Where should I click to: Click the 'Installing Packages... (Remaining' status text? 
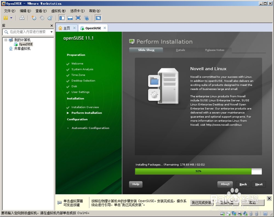[x=170, y=165]
